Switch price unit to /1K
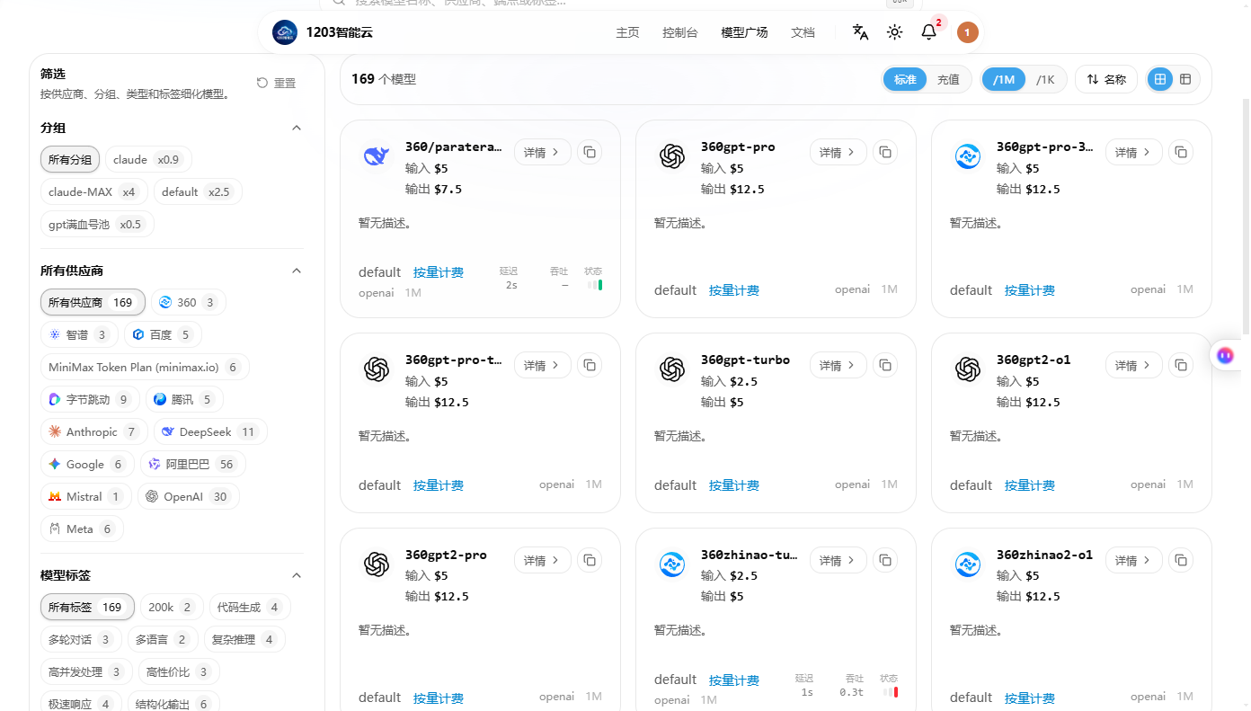Image resolution: width=1251 pixels, height=711 pixels. click(1045, 79)
